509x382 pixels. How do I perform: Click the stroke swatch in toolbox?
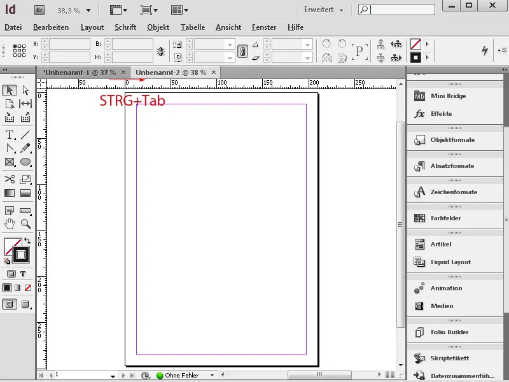click(21, 255)
